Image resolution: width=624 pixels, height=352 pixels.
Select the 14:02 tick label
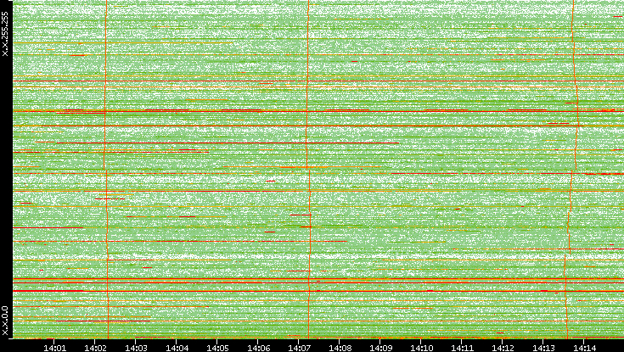click(95, 348)
